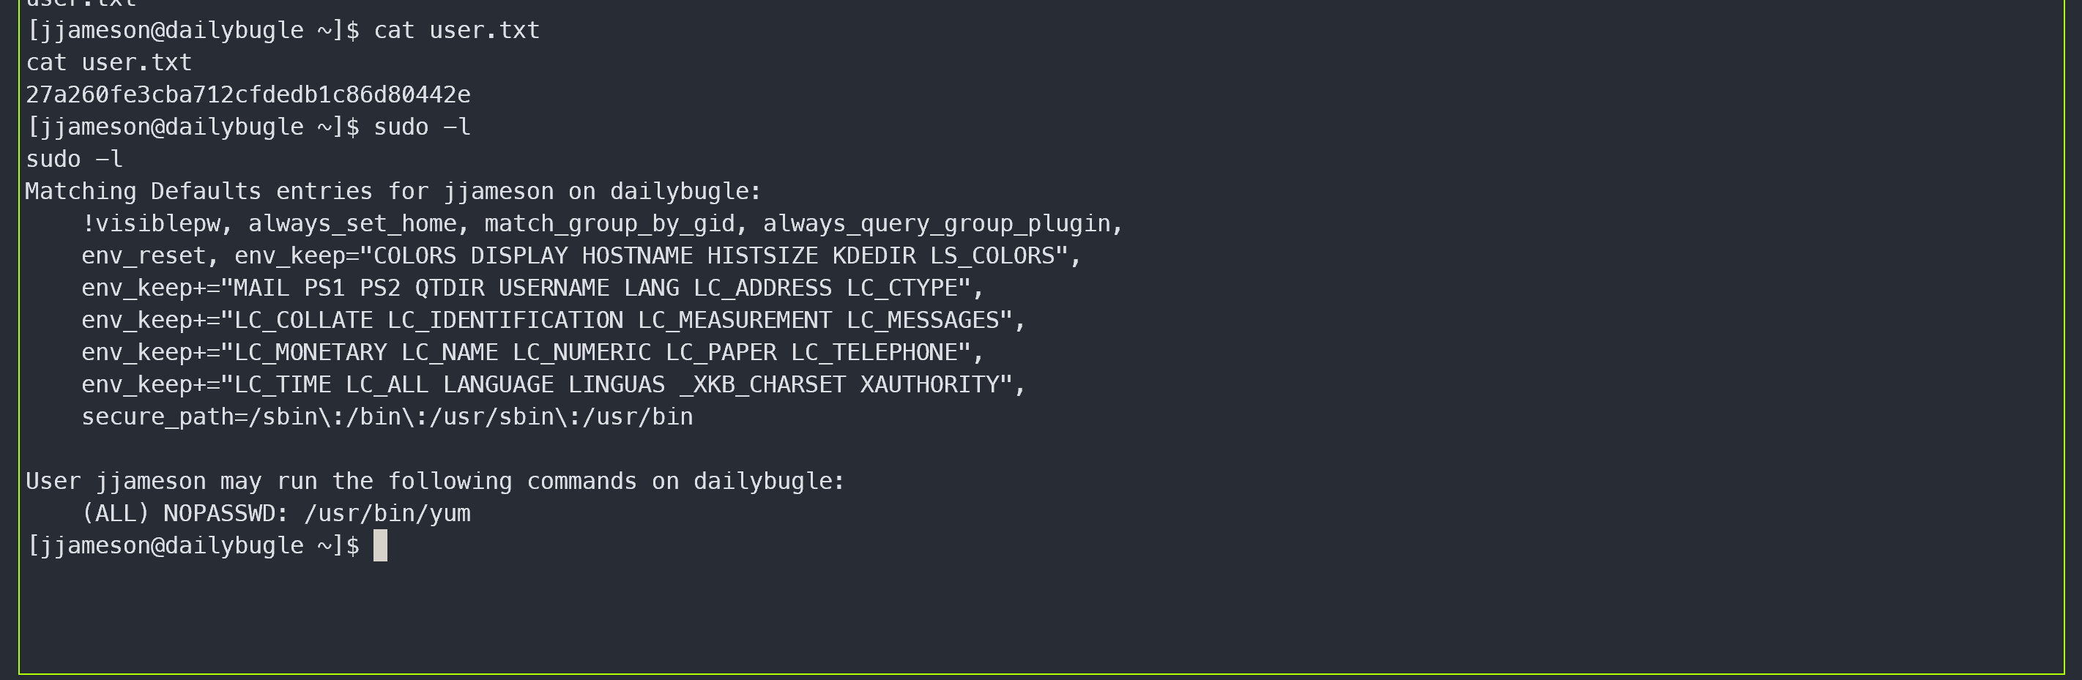
Task: Click the !visiblepw option text
Action: 151,224
